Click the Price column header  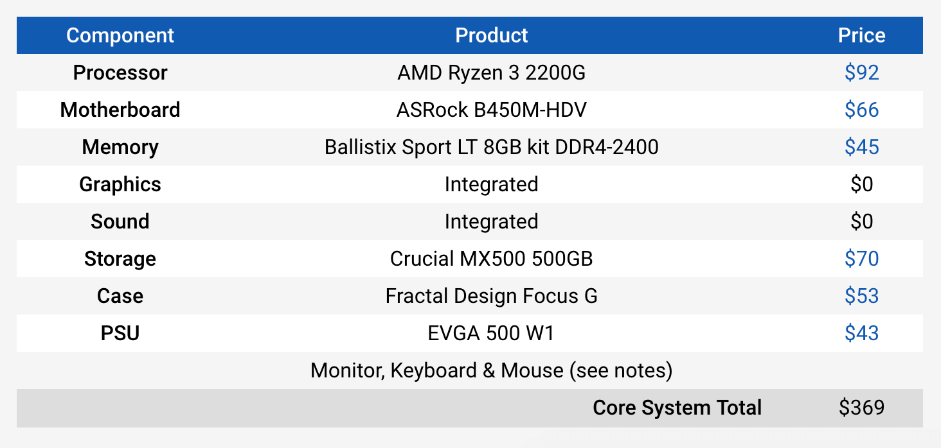point(861,35)
